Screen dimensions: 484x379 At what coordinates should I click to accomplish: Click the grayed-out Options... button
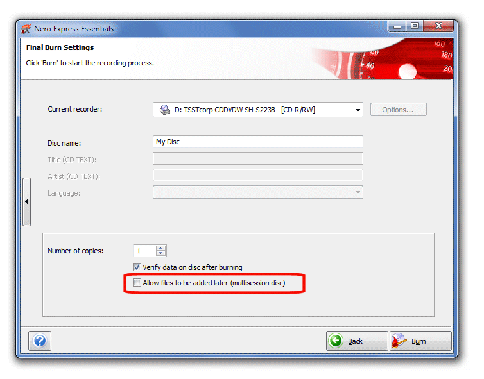coord(398,110)
